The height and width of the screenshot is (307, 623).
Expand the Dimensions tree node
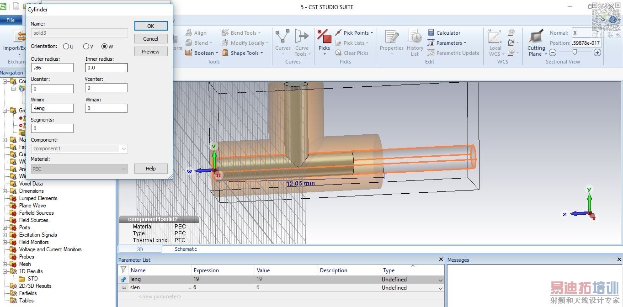pyautogui.click(x=5, y=191)
